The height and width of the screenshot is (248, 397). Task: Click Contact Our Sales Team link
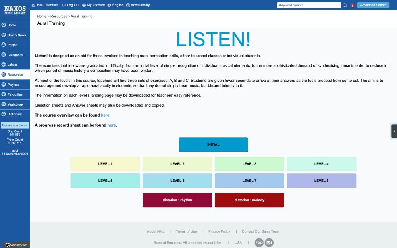tap(261, 231)
